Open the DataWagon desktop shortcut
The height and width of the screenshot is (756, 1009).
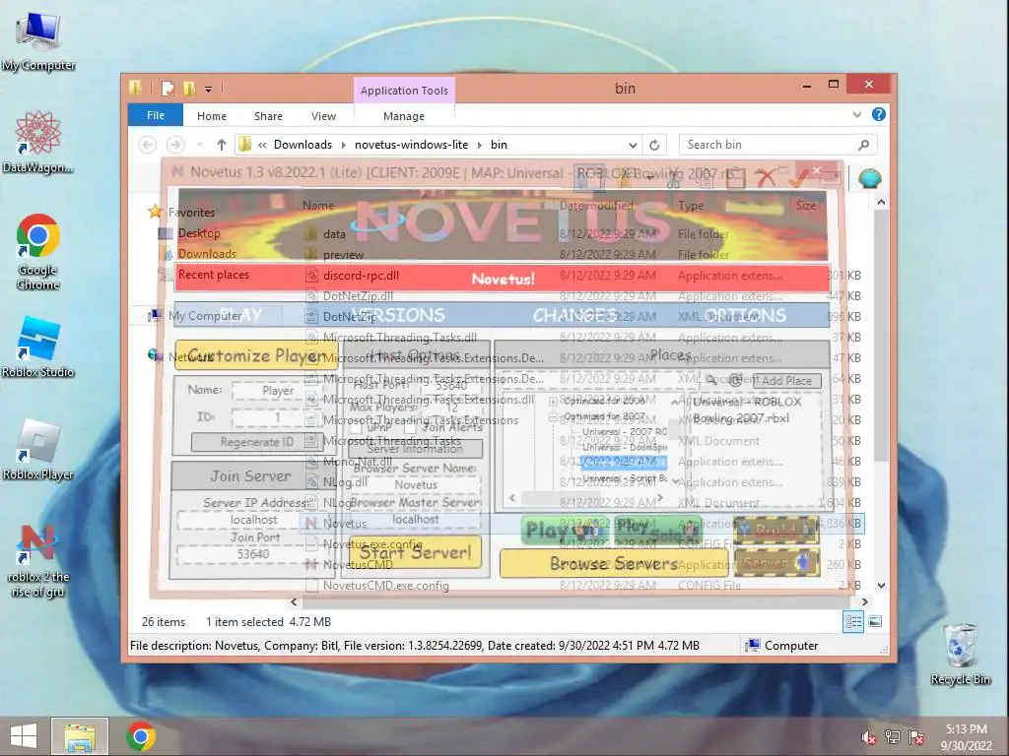point(38,143)
